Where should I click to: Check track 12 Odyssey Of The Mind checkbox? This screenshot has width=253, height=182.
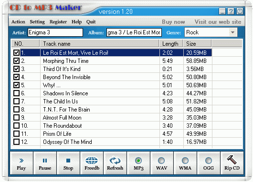(16, 142)
